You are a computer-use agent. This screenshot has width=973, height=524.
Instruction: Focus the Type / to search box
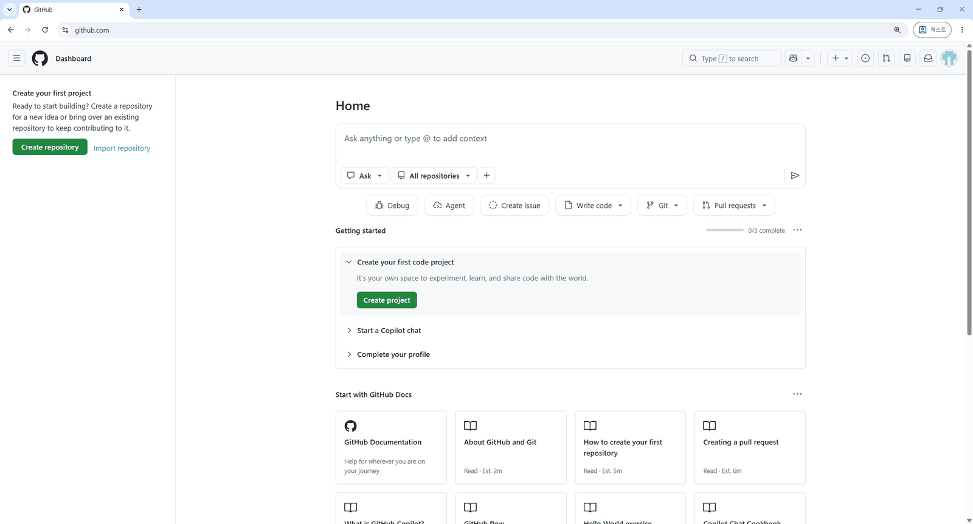pyautogui.click(x=732, y=58)
